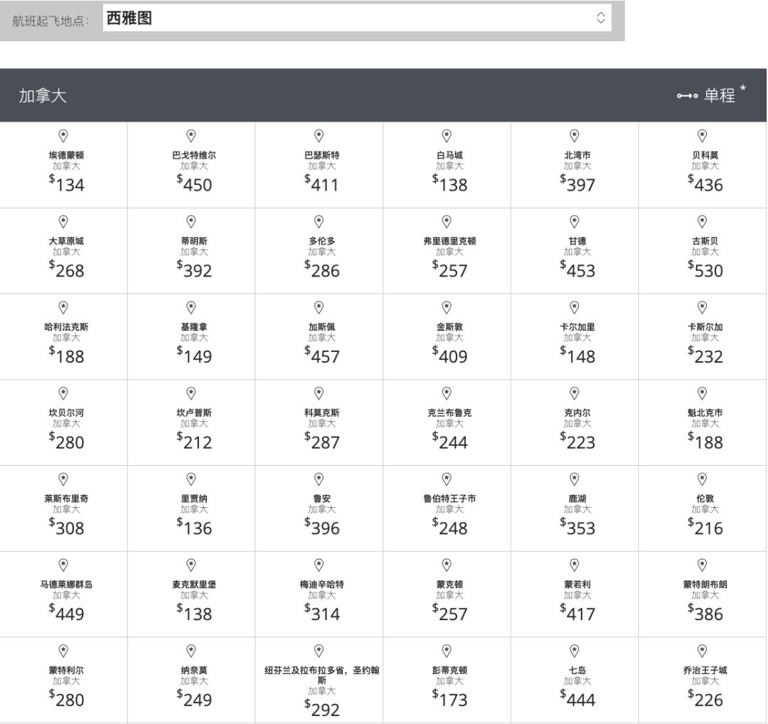
Task: Click the location pin above 古斯贝
Action: pyautogui.click(x=703, y=221)
